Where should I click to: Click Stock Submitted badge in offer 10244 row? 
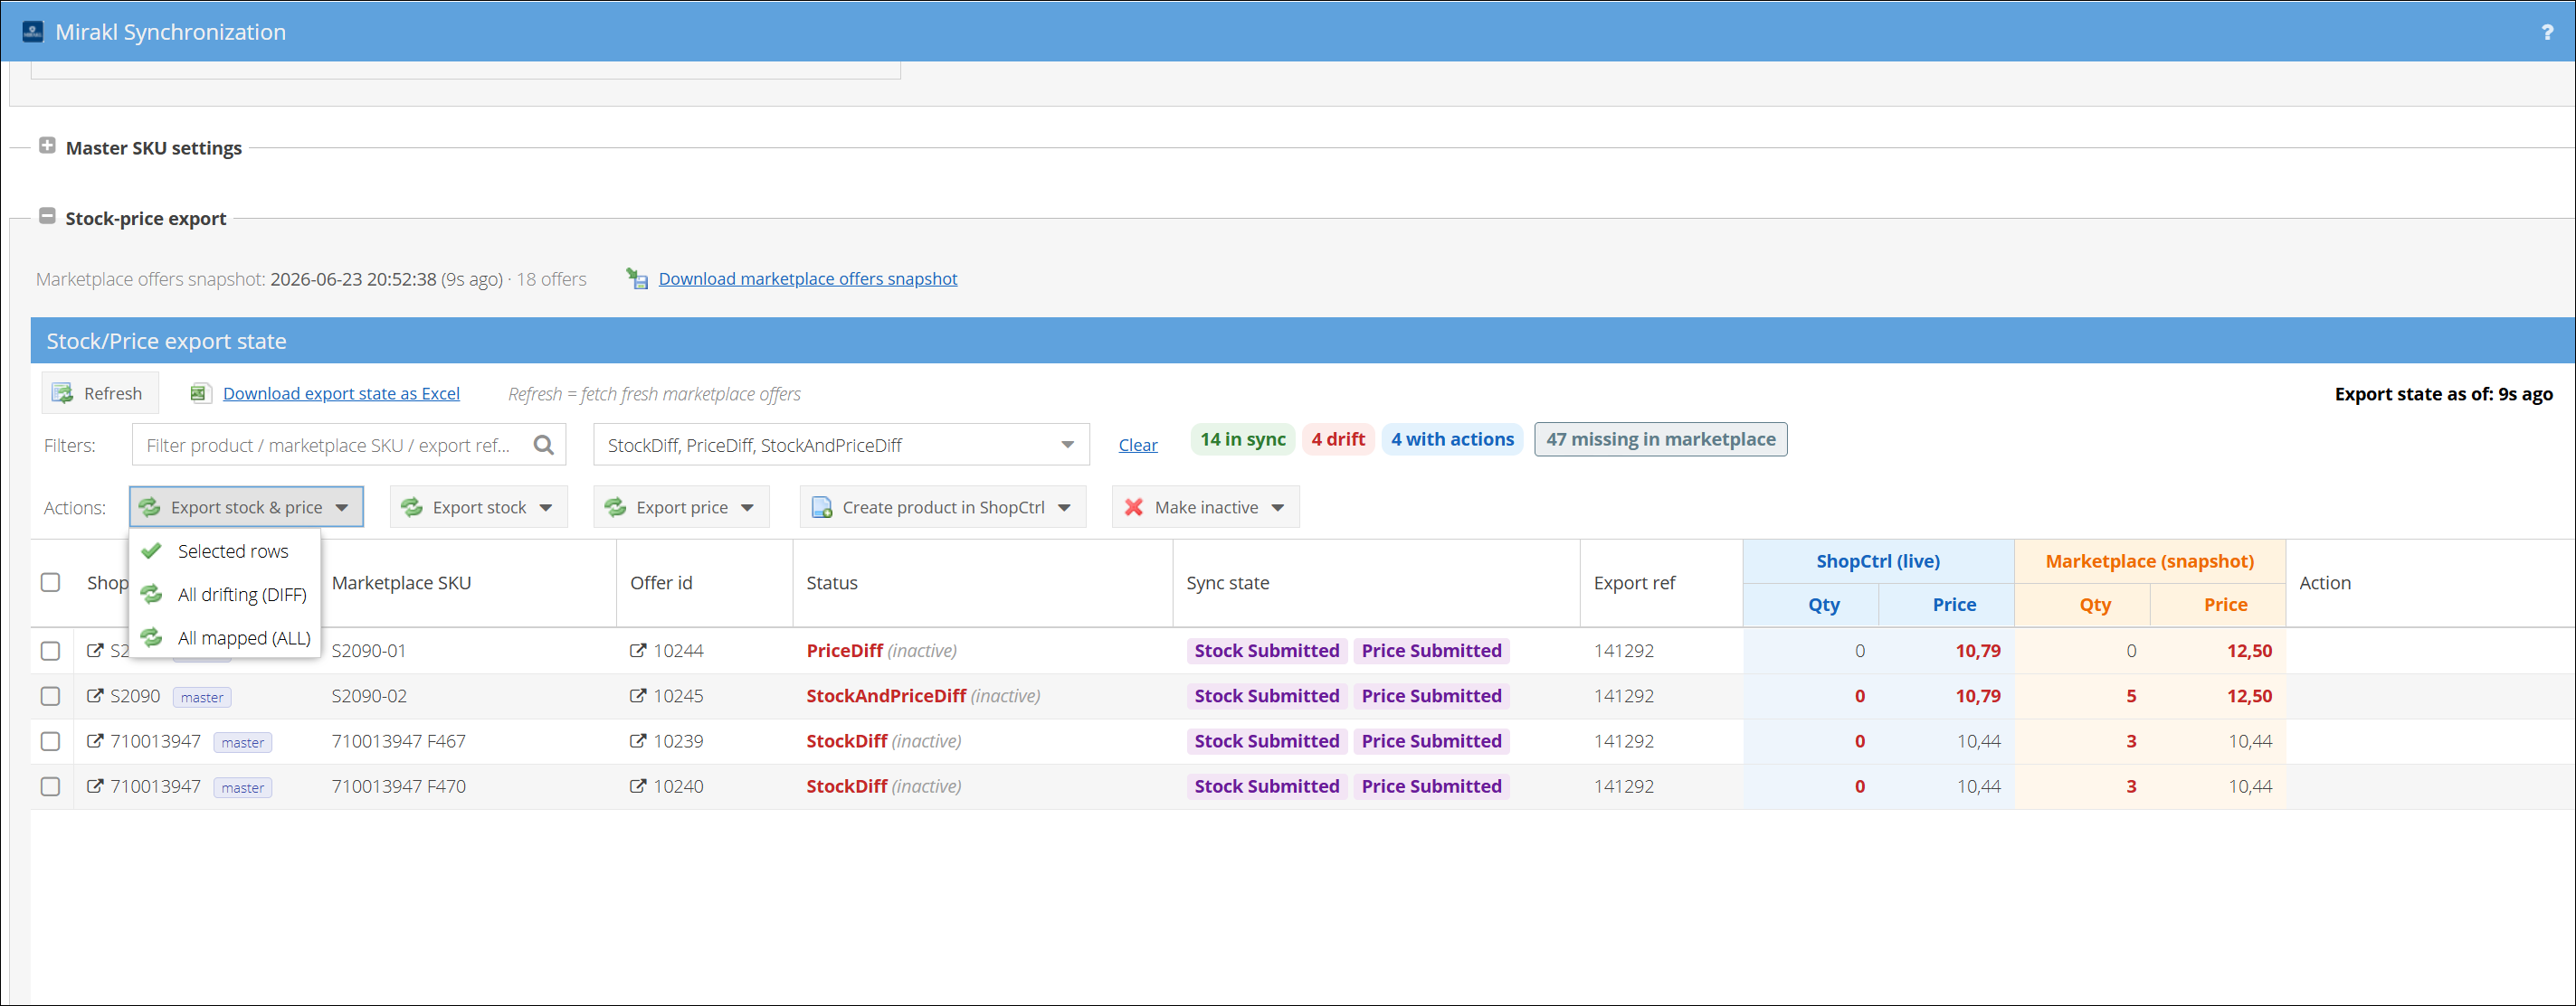click(1266, 651)
